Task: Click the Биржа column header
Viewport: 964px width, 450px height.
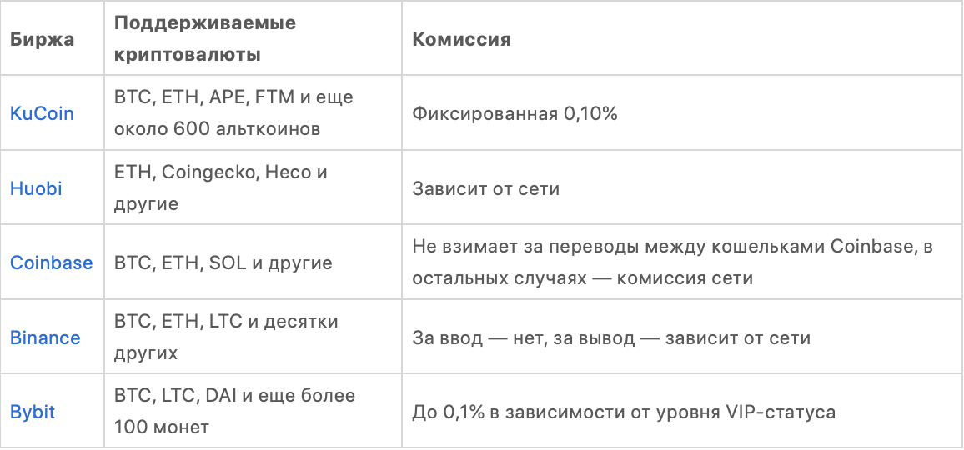Action: tap(42, 39)
